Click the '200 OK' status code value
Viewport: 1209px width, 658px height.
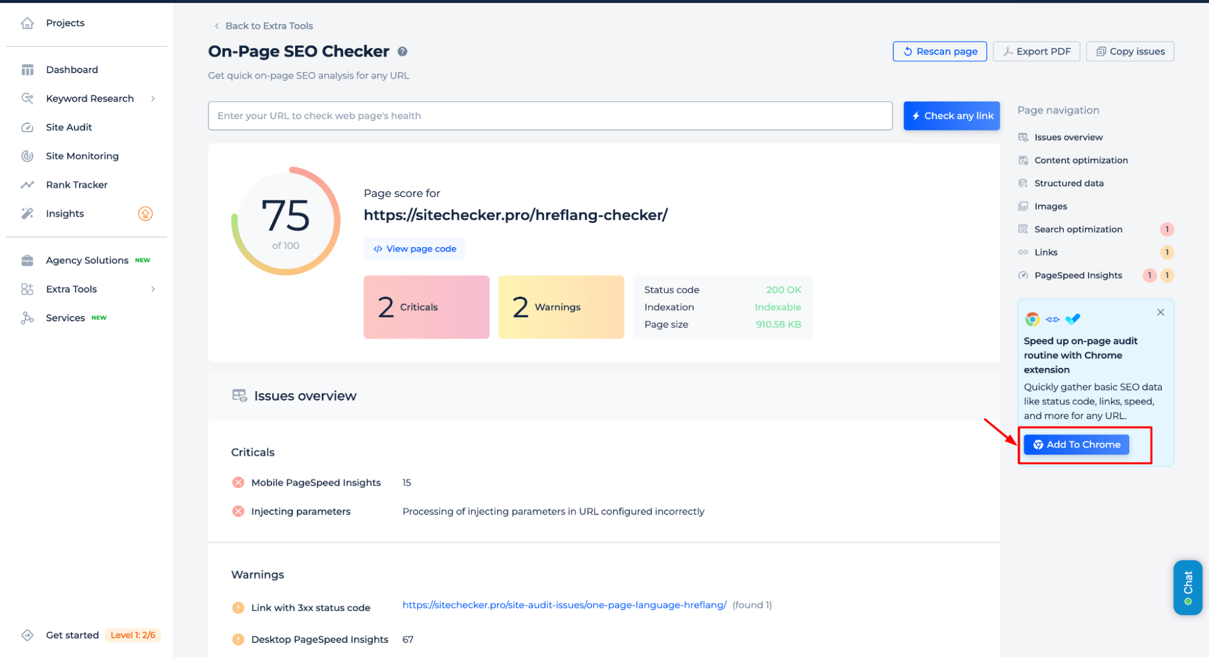click(x=783, y=290)
